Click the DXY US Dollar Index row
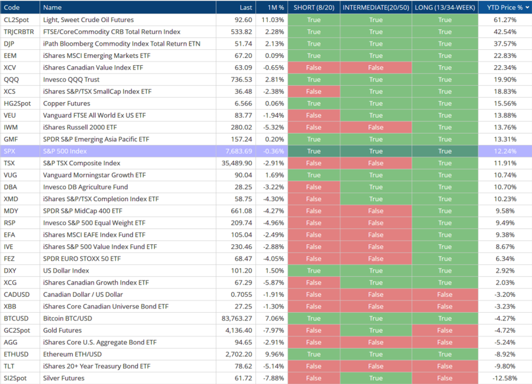 pos(266,271)
